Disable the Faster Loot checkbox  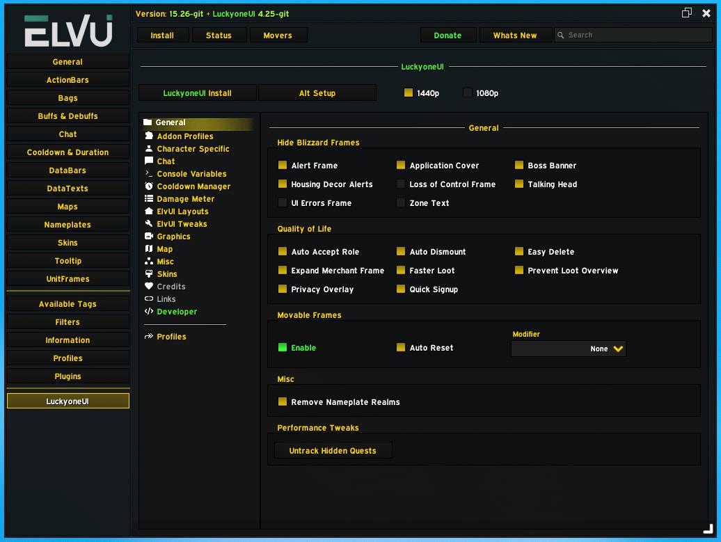tap(401, 271)
